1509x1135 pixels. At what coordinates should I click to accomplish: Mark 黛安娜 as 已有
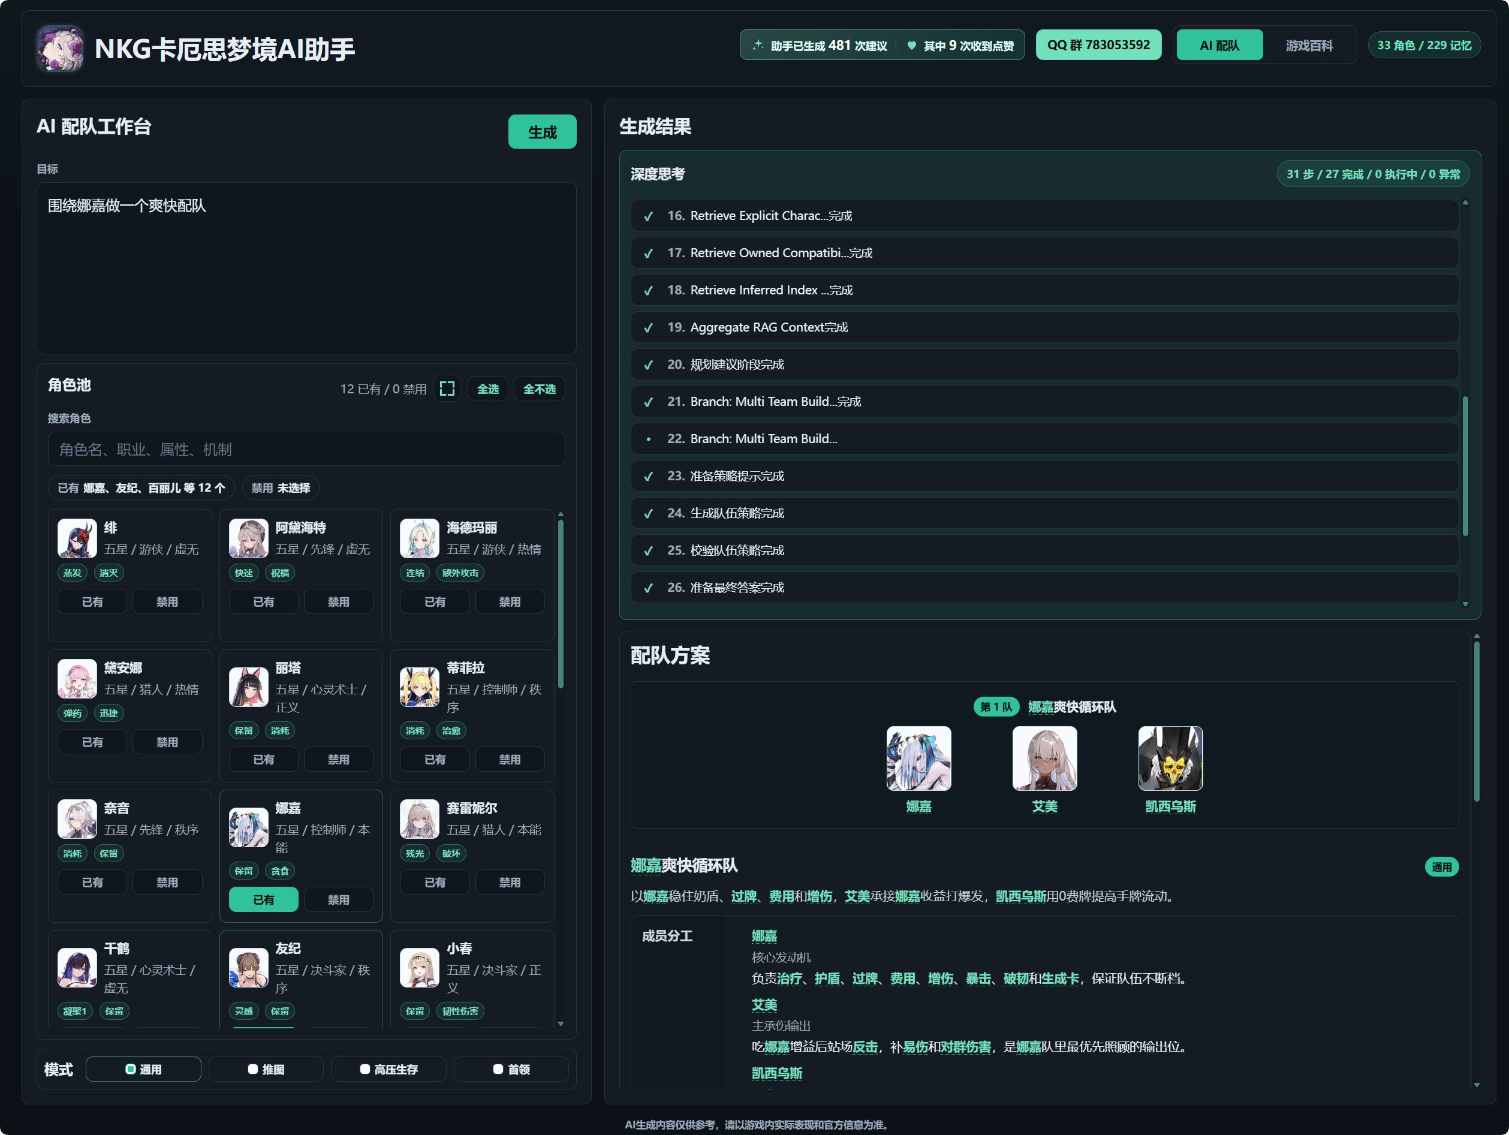(x=92, y=742)
